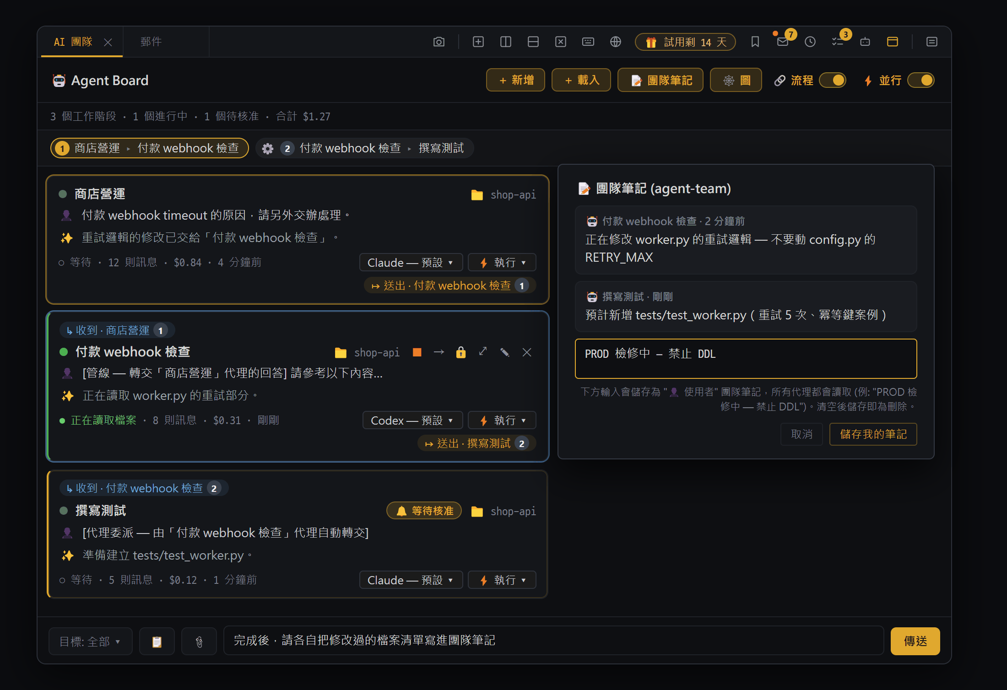The image size is (1007, 690).
Task: Click the close-panel square X icon
Action: click(560, 42)
